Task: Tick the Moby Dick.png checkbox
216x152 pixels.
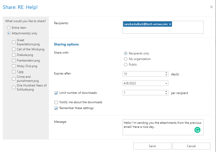Action: click(x=14, y=66)
